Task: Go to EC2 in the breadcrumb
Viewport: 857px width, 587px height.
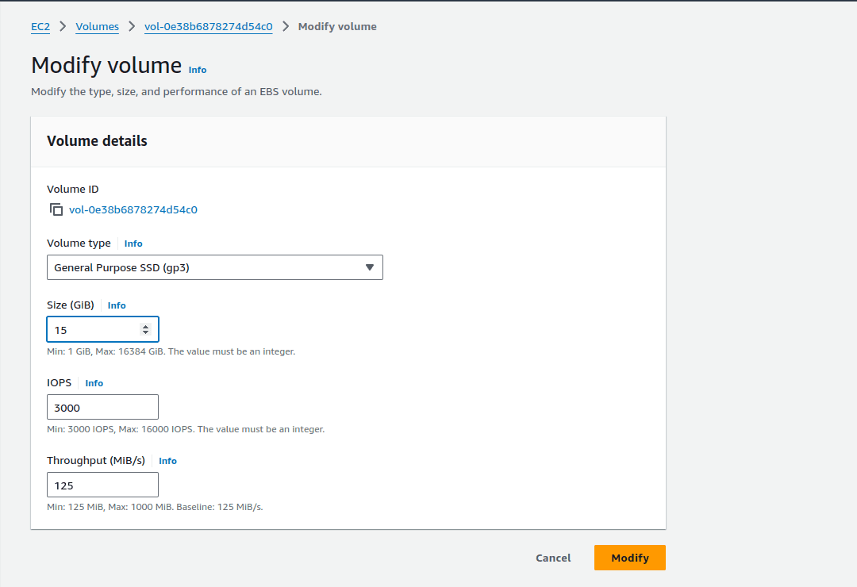Action: pos(40,27)
